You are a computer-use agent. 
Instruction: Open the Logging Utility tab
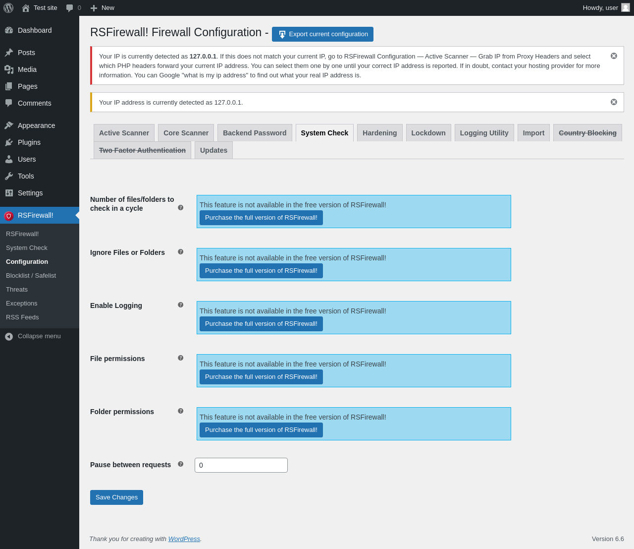[x=484, y=133]
